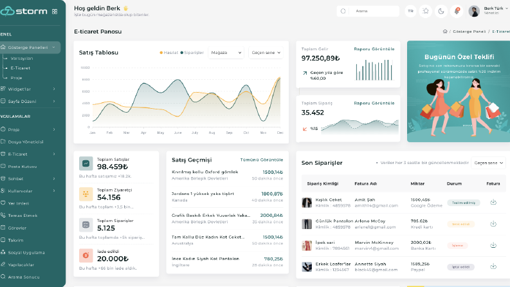Open Gösterge Paneli breadcrumb link
This screenshot has width=510, height=287.
pyautogui.click(x=469, y=32)
